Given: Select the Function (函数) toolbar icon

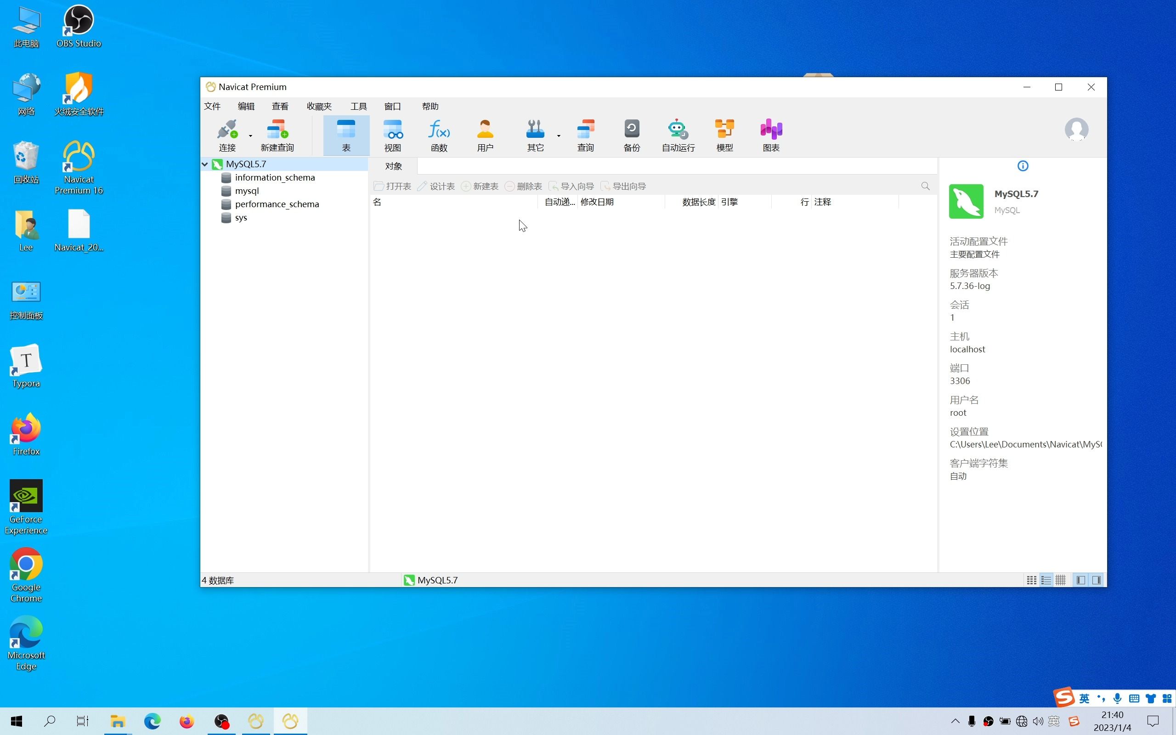Looking at the screenshot, I should [x=438, y=135].
